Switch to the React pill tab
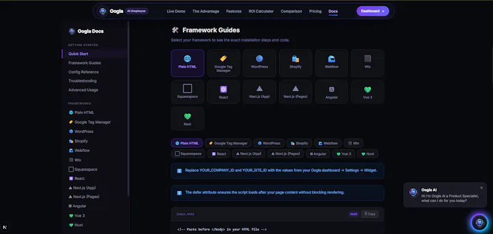Viewport: 493px width, 234px height. 219,154
